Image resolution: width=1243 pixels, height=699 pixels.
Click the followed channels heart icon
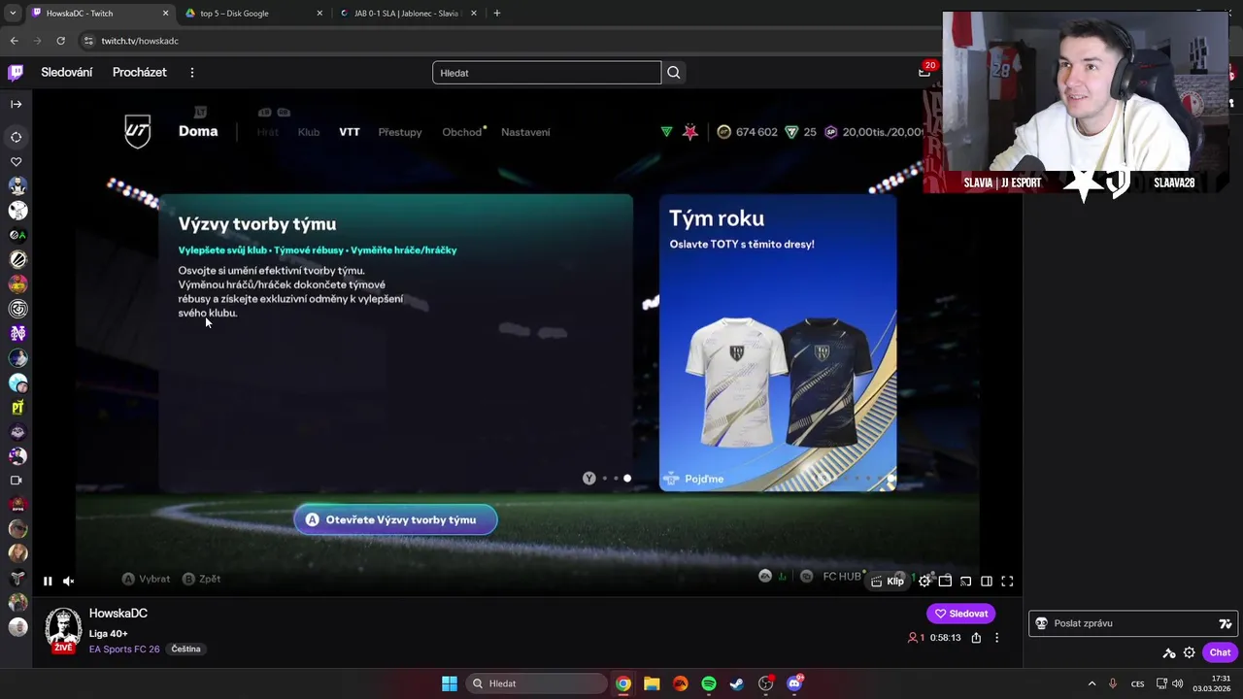tap(16, 162)
